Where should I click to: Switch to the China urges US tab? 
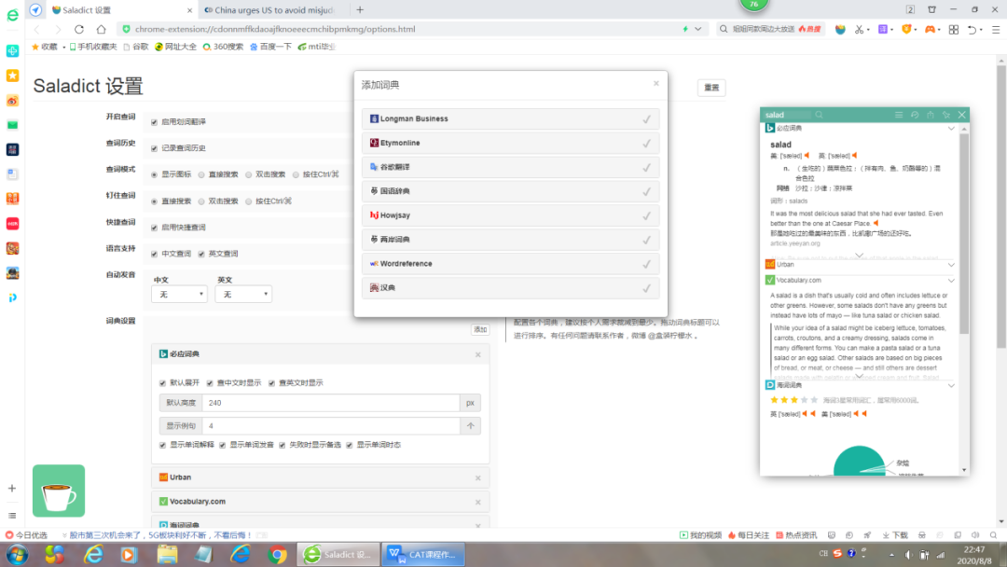[274, 9]
